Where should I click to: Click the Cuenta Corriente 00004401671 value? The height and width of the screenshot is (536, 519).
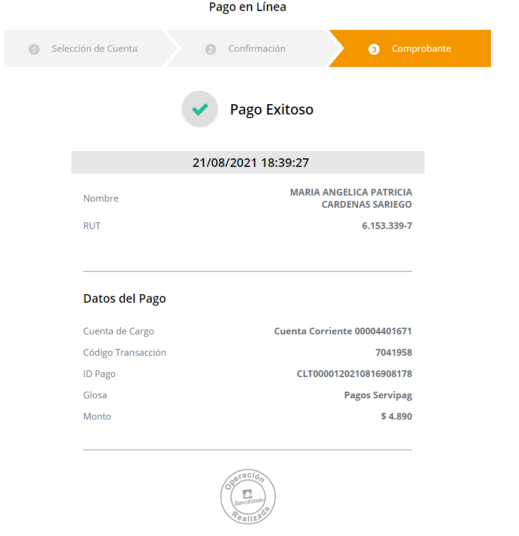click(x=343, y=331)
